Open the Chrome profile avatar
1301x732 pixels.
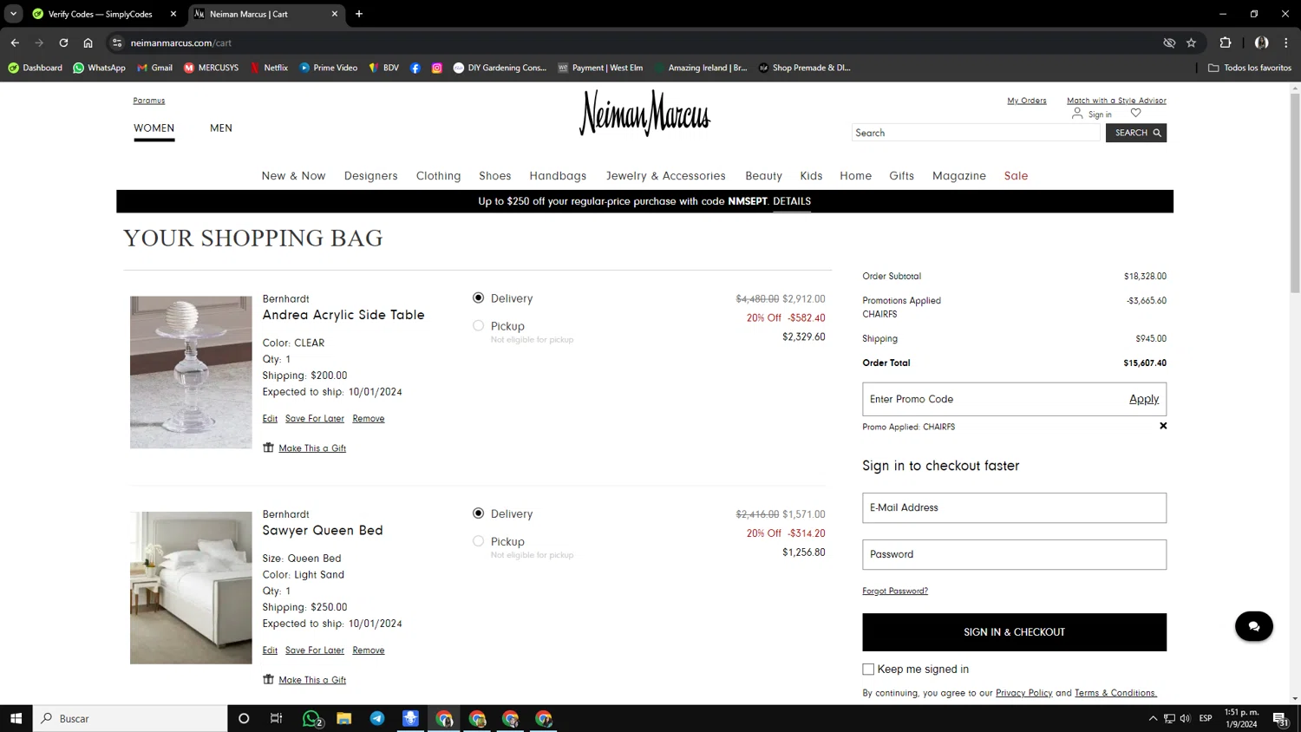1261,42
